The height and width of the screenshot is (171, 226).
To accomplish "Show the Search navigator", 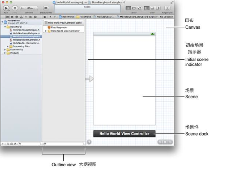I will [17, 17].
